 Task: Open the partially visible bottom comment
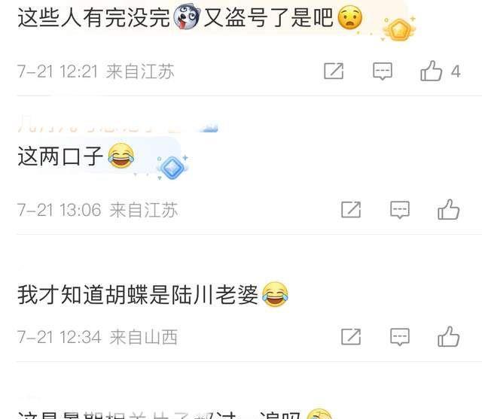coord(175,414)
